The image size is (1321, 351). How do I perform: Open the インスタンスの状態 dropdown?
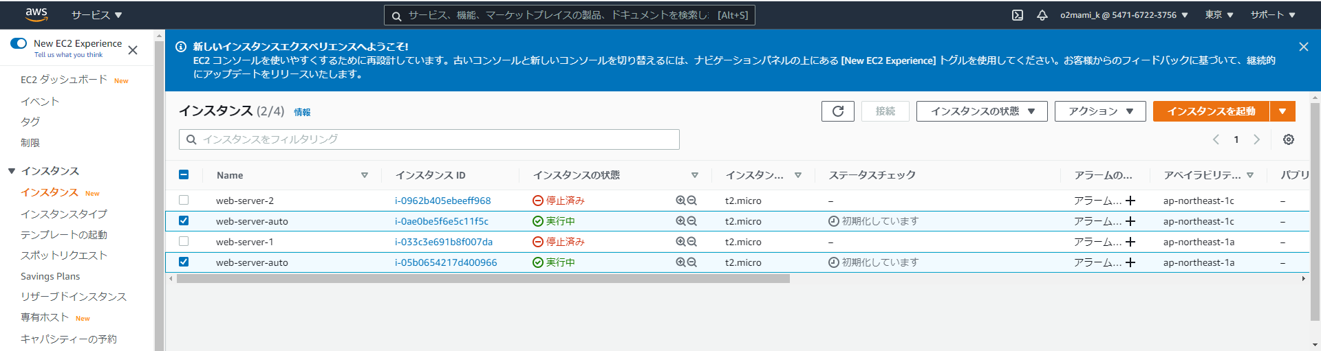point(982,111)
